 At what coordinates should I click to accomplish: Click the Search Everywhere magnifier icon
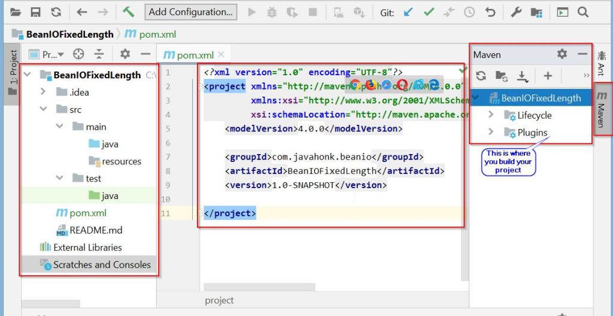(x=583, y=12)
